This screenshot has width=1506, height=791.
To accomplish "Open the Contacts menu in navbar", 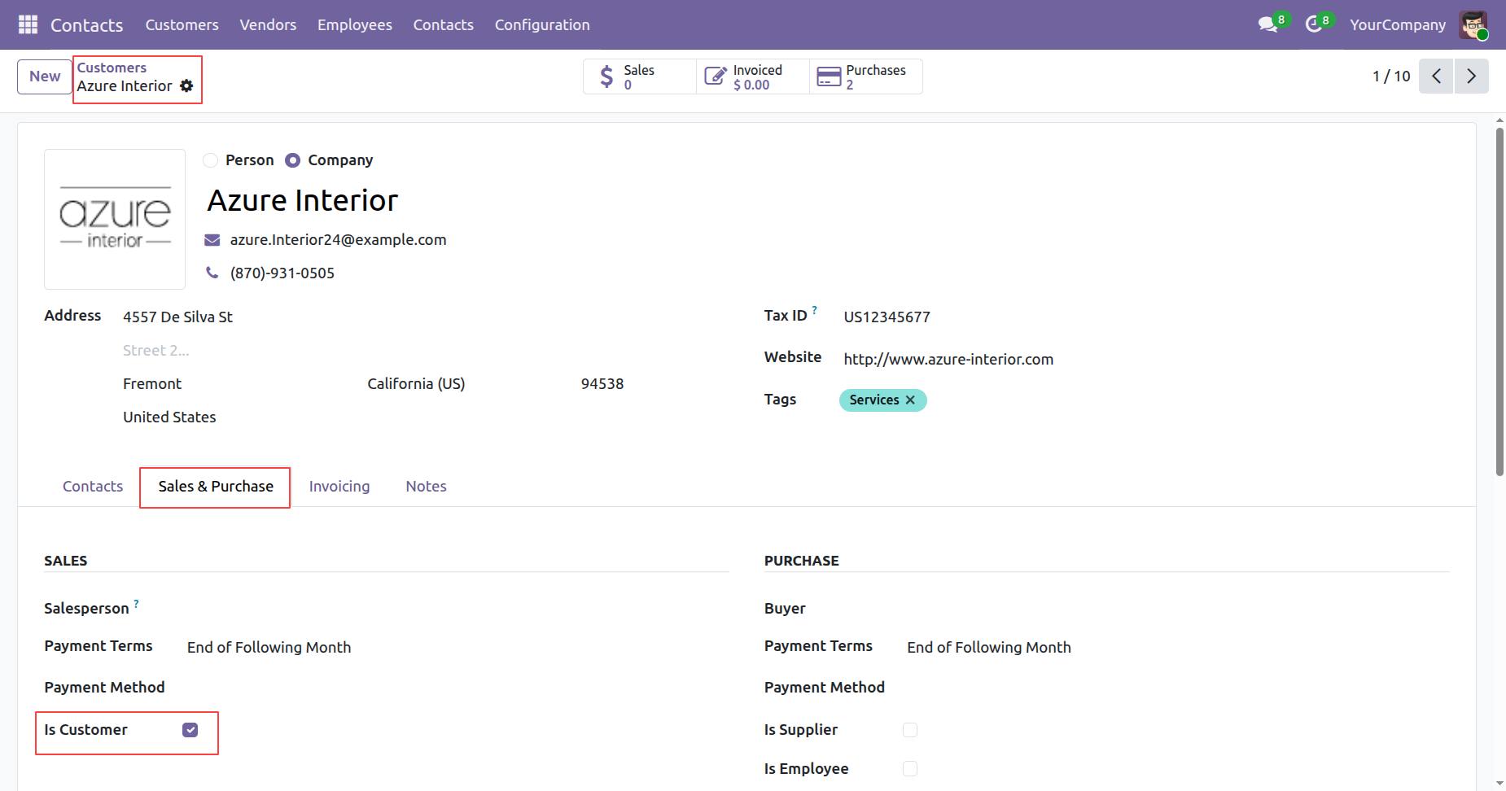I will pos(444,25).
